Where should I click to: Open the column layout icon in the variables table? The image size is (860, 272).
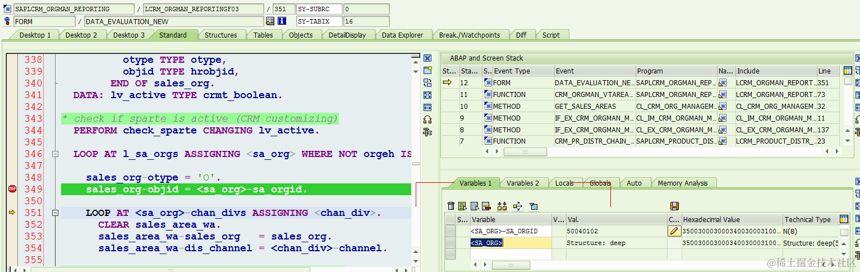(x=844, y=219)
